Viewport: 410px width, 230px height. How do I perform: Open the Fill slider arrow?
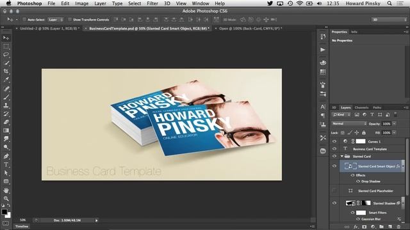click(x=394, y=133)
